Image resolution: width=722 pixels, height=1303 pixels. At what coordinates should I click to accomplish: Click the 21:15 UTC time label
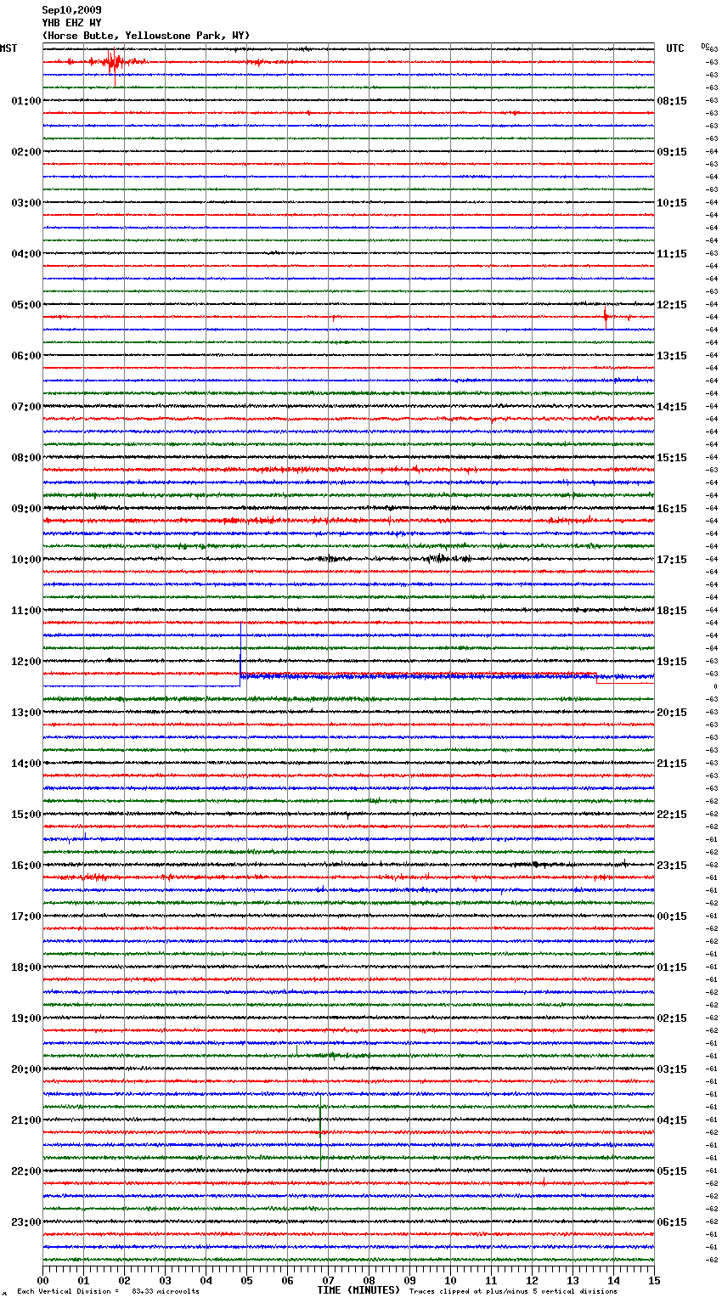pos(672,764)
